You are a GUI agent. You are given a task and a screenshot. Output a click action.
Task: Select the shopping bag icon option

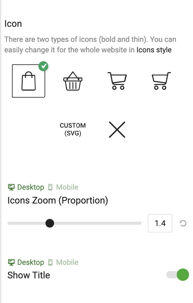(x=29, y=81)
